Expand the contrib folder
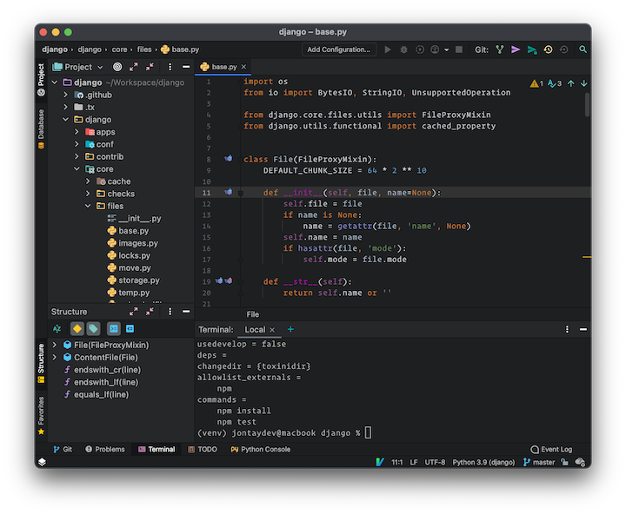Image resolution: width=626 pixels, height=514 pixels. 77,156
